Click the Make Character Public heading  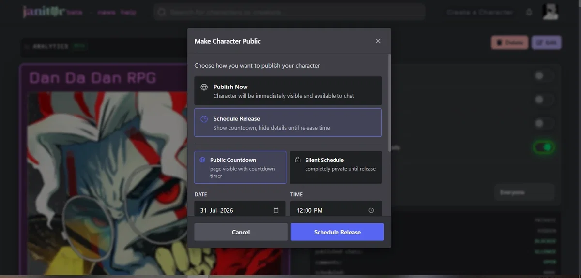click(228, 41)
